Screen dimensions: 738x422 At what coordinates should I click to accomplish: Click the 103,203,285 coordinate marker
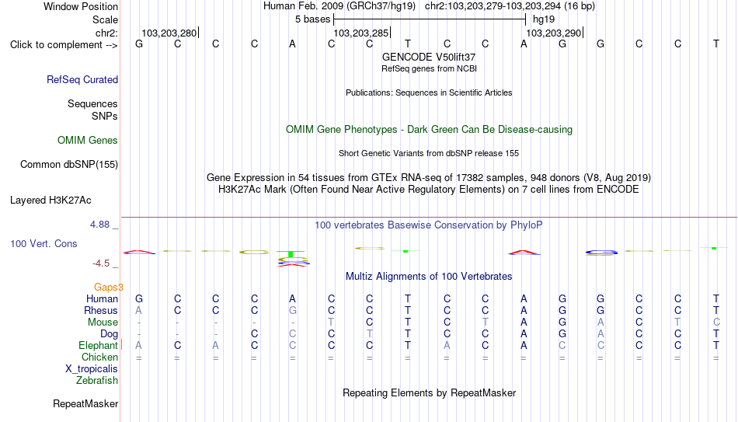(x=362, y=33)
